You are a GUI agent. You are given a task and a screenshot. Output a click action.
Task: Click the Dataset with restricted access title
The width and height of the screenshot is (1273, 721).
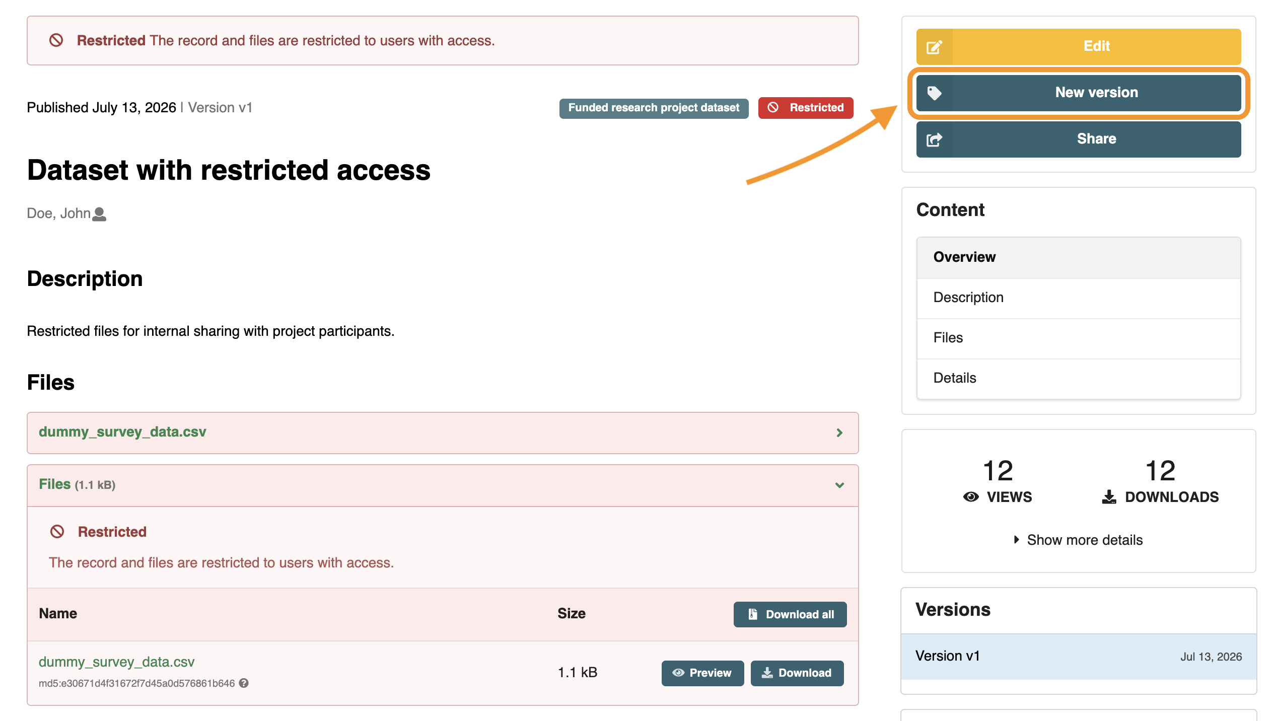point(229,170)
